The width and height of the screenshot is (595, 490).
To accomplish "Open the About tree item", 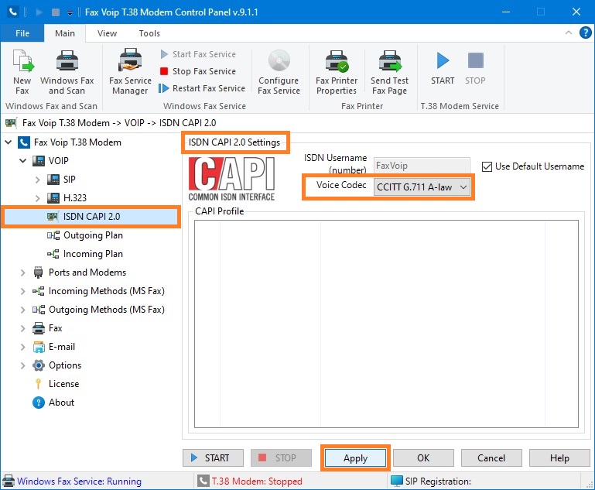I will tap(61, 403).
